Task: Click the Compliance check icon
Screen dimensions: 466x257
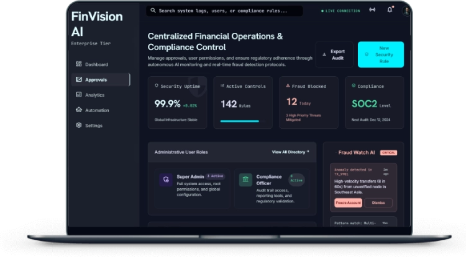Action: [354, 85]
